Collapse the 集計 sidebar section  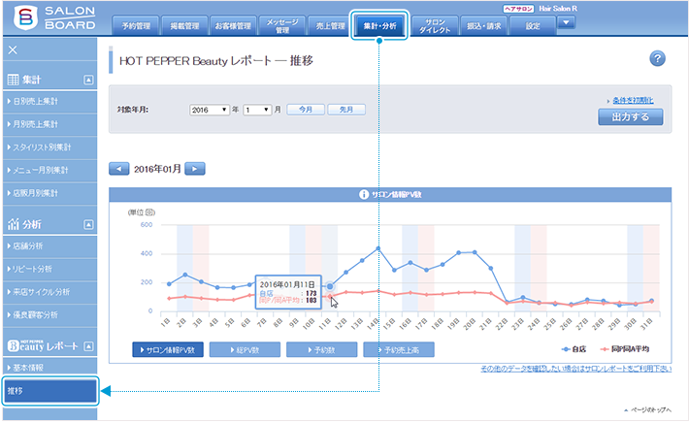[x=88, y=80]
